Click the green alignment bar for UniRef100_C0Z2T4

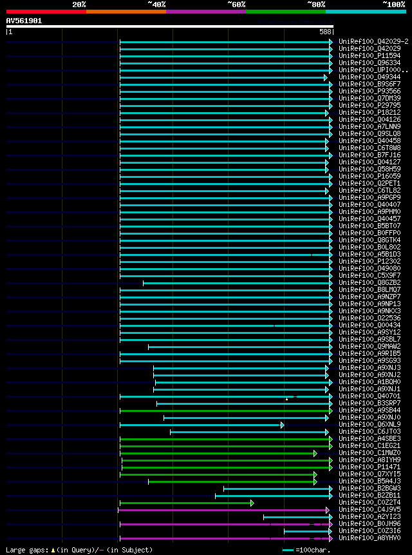[x=187, y=503]
